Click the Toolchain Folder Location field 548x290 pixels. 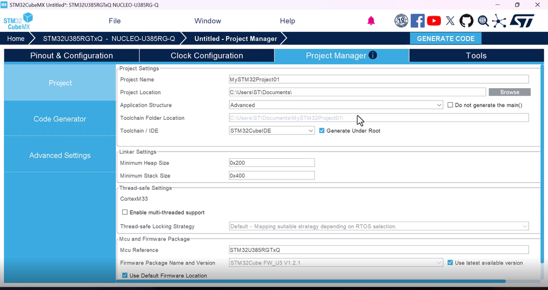coord(378,118)
